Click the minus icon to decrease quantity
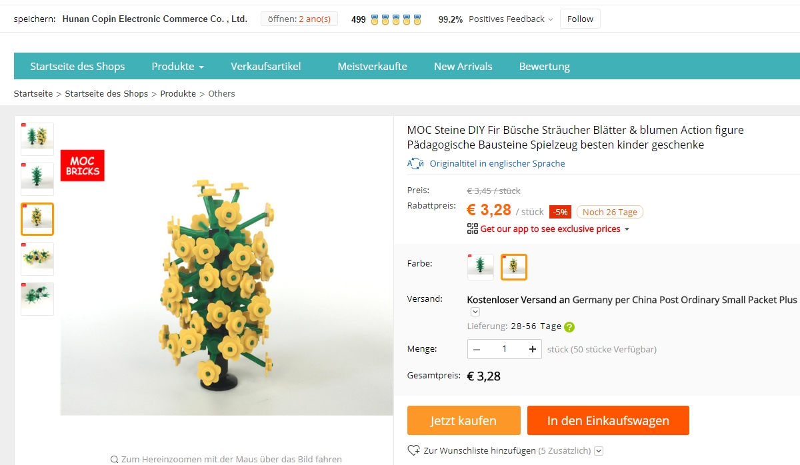 pyautogui.click(x=477, y=348)
